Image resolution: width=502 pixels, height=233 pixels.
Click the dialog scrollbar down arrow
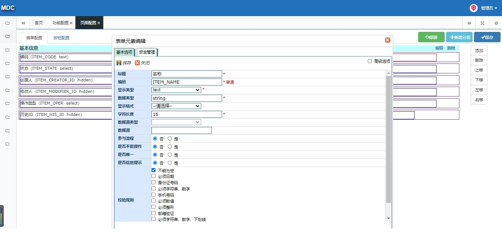click(x=388, y=218)
